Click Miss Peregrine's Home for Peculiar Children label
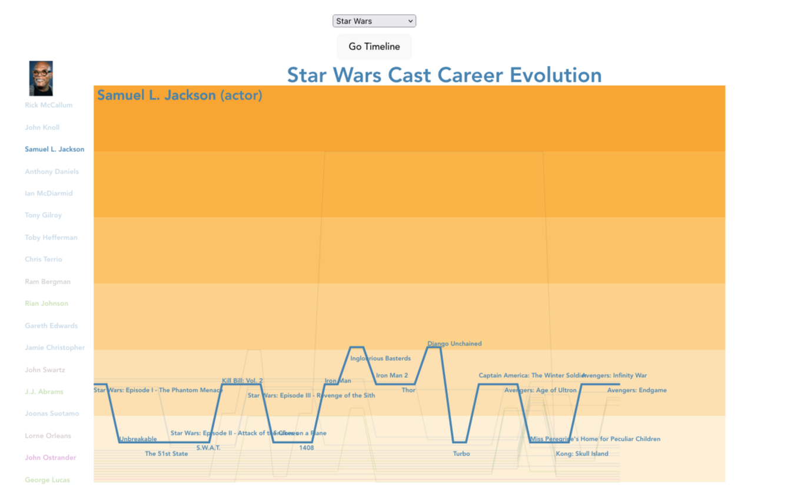The image size is (792, 499). pyautogui.click(x=595, y=439)
